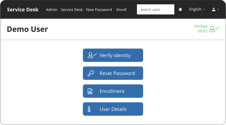Click the ID document icon on Enrollment
The image size is (226, 125).
[90, 91]
